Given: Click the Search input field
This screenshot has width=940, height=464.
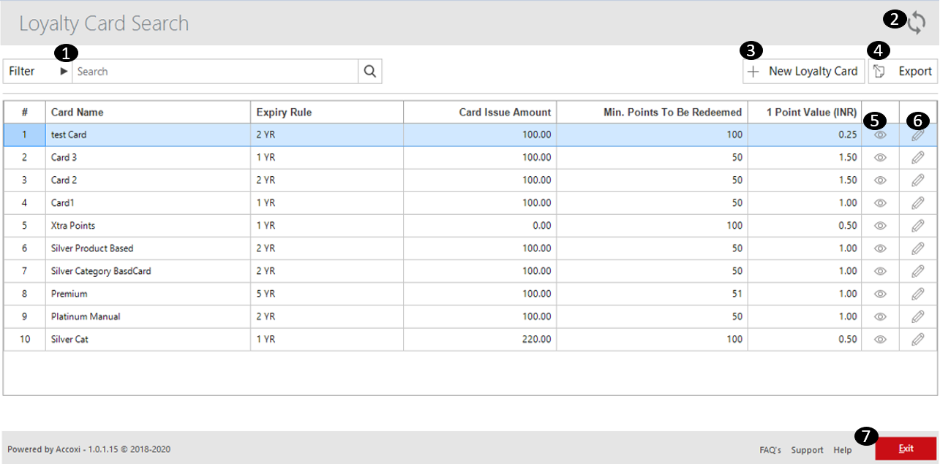Looking at the screenshot, I should 215,72.
